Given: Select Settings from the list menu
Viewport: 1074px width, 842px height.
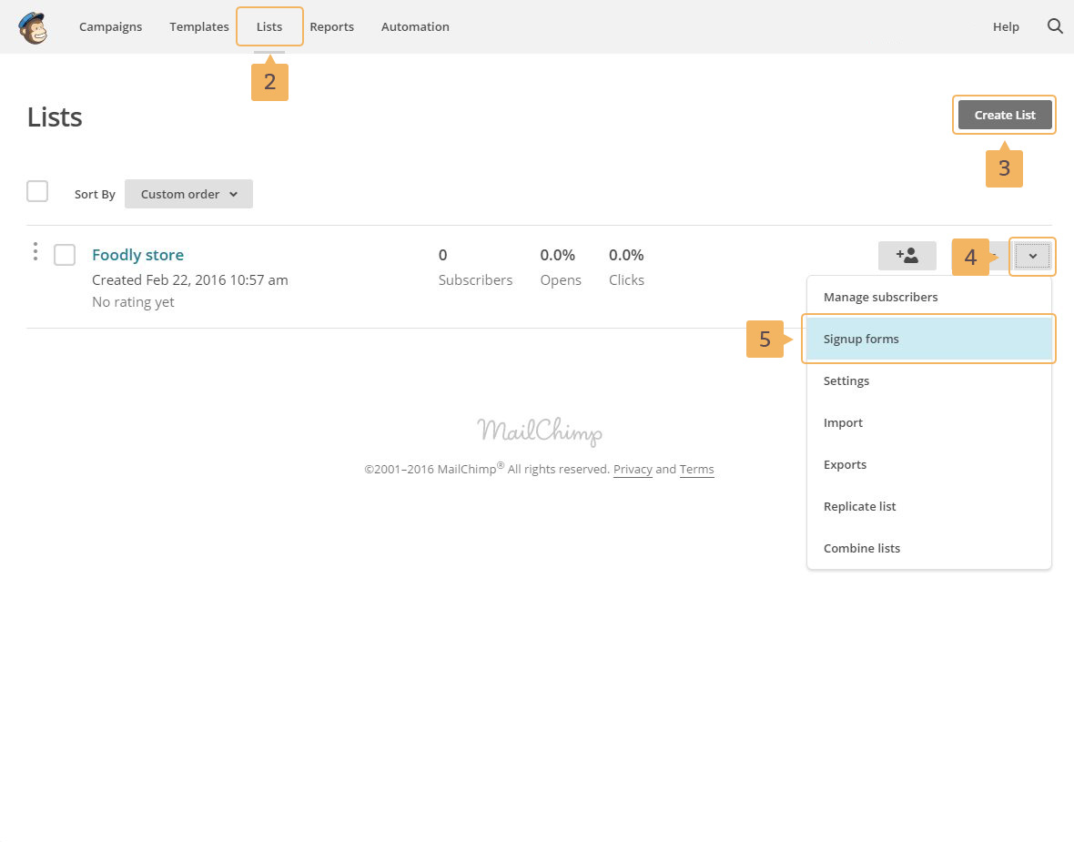Looking at the screenshot, I should tap(846, 380).
